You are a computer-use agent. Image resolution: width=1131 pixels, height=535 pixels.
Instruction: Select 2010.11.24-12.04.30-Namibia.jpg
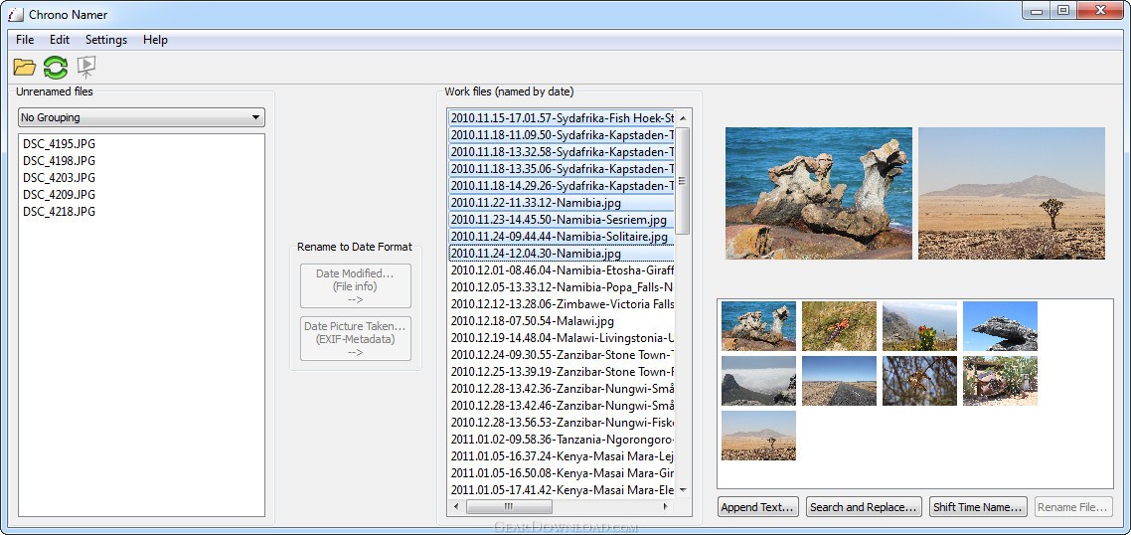[x=562, y=254]
